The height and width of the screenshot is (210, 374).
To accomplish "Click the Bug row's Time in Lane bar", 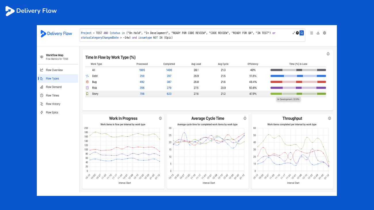I will pos(297,82).
